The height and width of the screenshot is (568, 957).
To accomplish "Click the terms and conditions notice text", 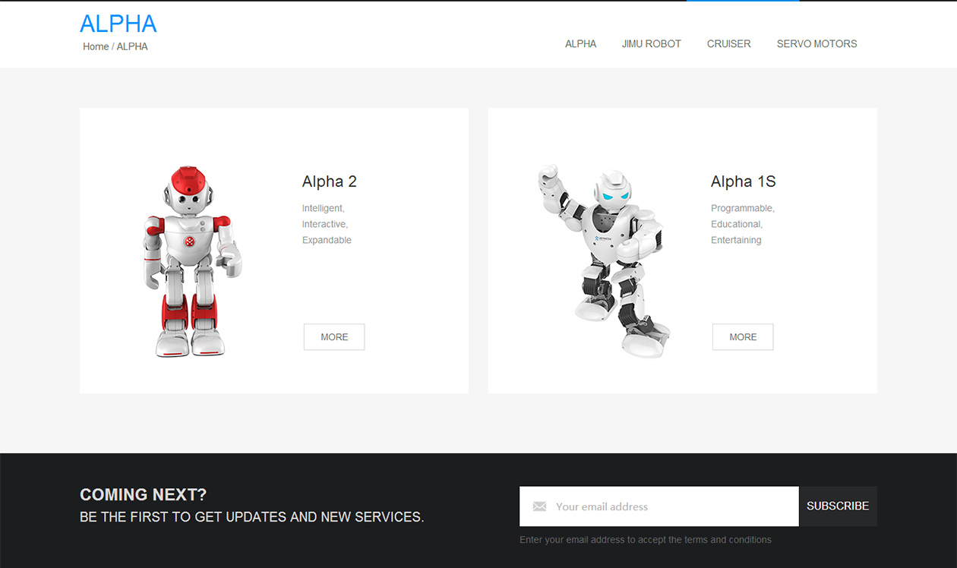I will click(x=646, y=540).
